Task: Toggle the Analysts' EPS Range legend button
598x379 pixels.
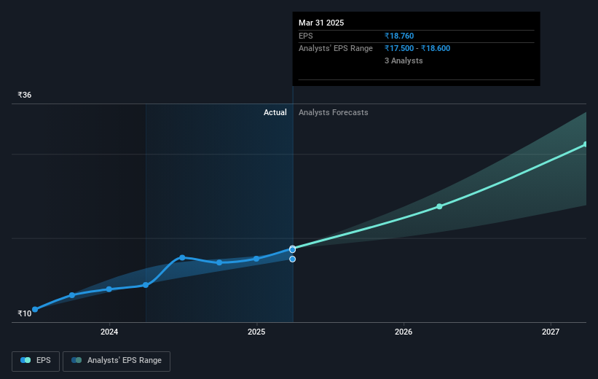Action: (117, 361)
